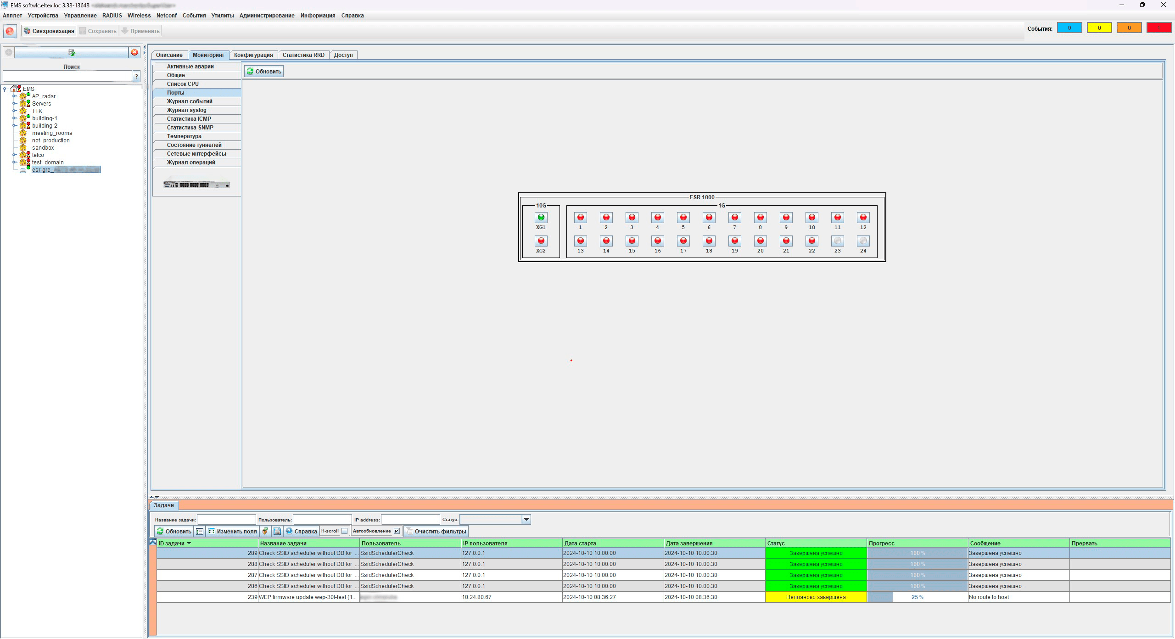Click port 12 red status indicator
1175x639 pixels.
point(863,218)
